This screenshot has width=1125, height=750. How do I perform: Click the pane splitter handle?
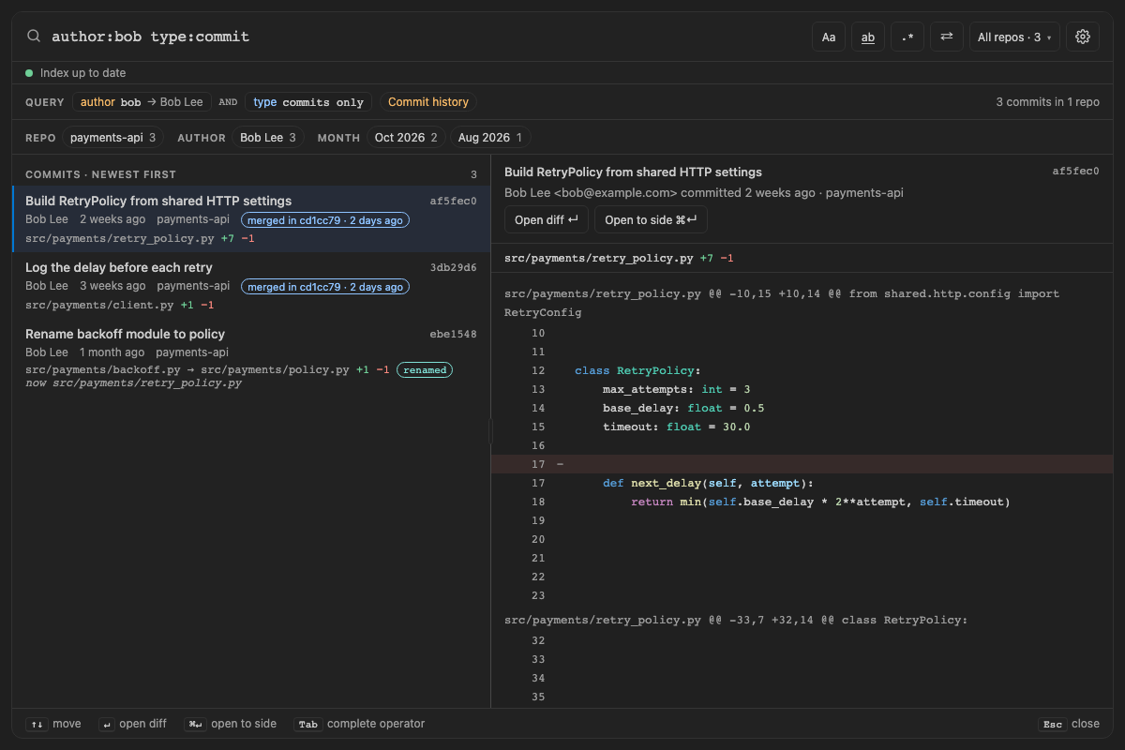coord(490,431)
